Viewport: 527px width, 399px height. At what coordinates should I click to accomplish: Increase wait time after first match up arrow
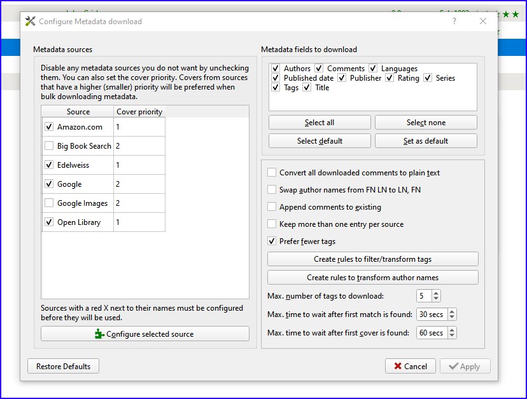tap(452, 311)
